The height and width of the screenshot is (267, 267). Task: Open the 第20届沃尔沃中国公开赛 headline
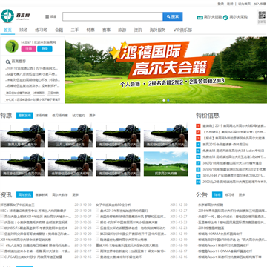[x=133, y=234]
